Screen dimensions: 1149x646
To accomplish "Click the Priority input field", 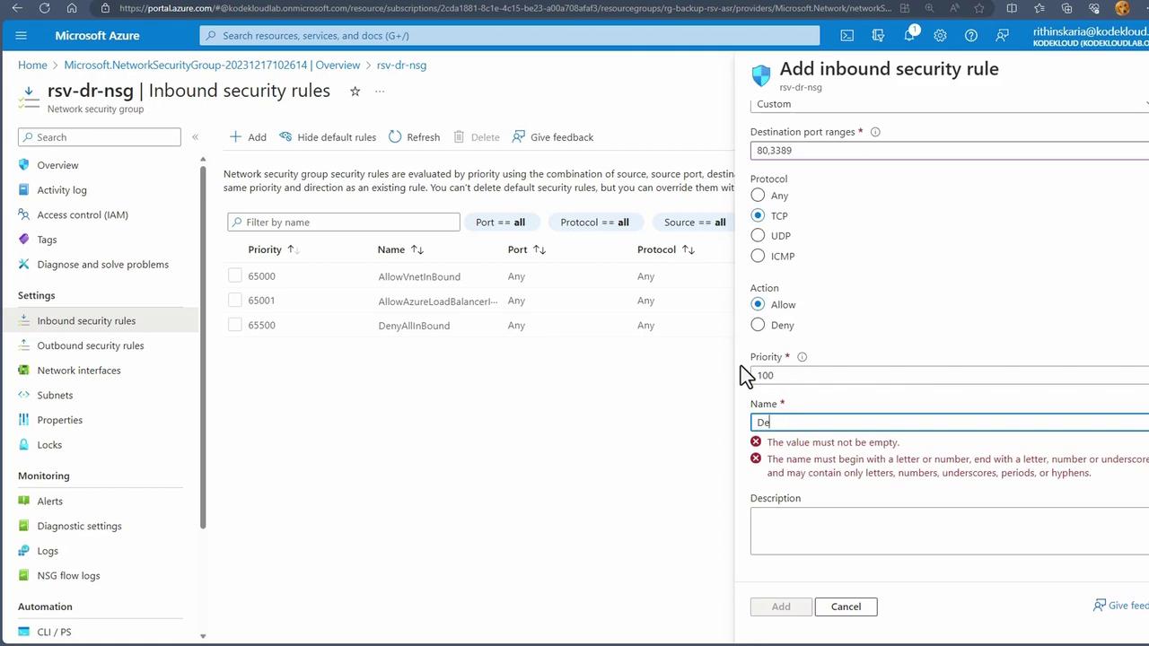I will coord(950,376).
